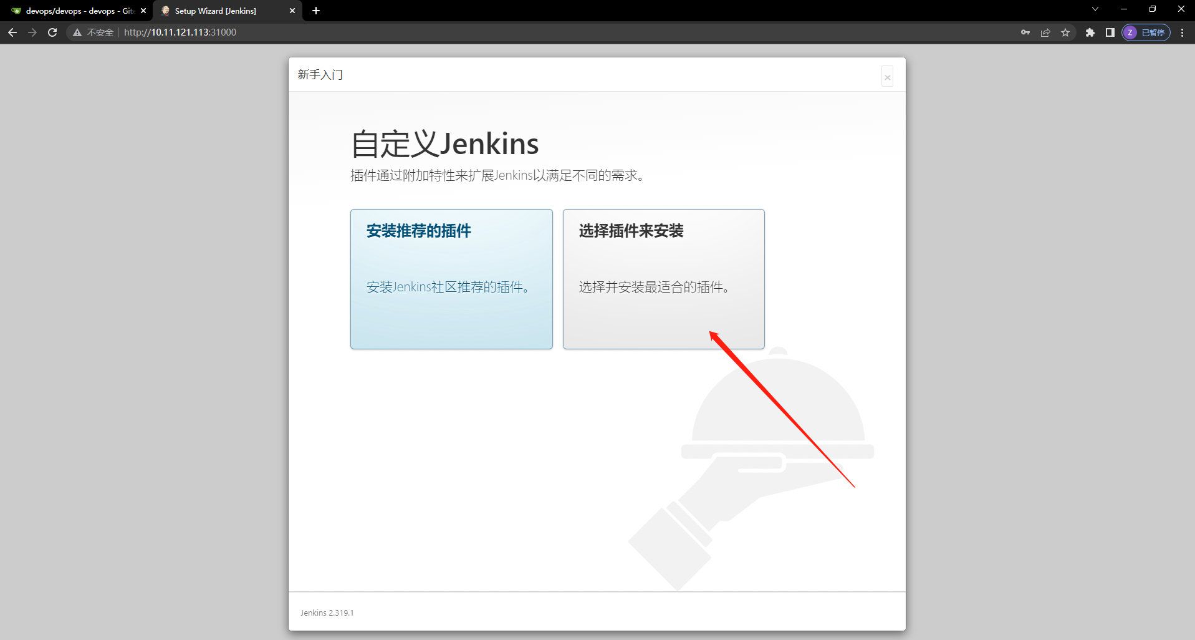Share this page icon
1195x640 pixels.
(1045, 32)
